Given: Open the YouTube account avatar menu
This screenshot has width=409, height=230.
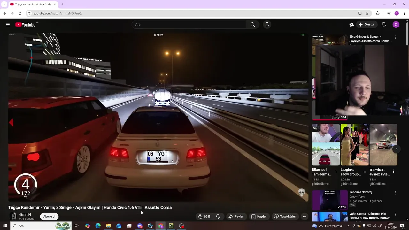Looking at the screenshot, I should coord(396,25).
